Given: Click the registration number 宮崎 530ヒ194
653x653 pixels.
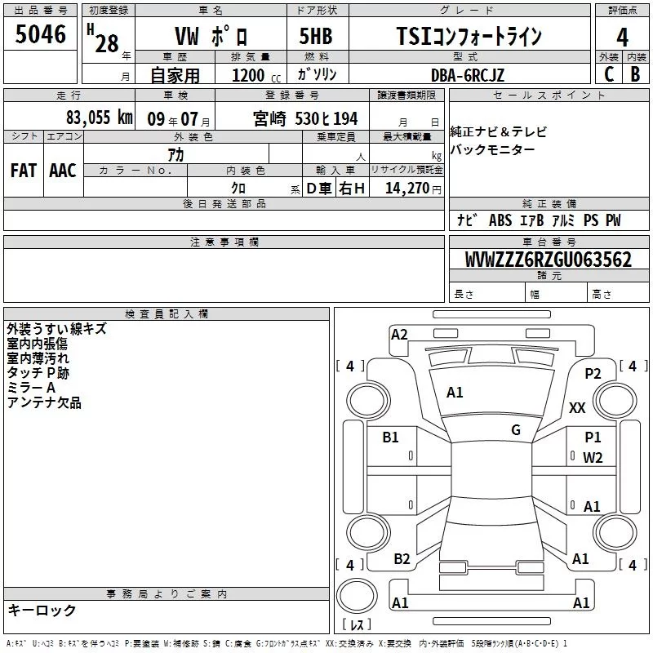Looking at the screenshot, I should (305, 118).
